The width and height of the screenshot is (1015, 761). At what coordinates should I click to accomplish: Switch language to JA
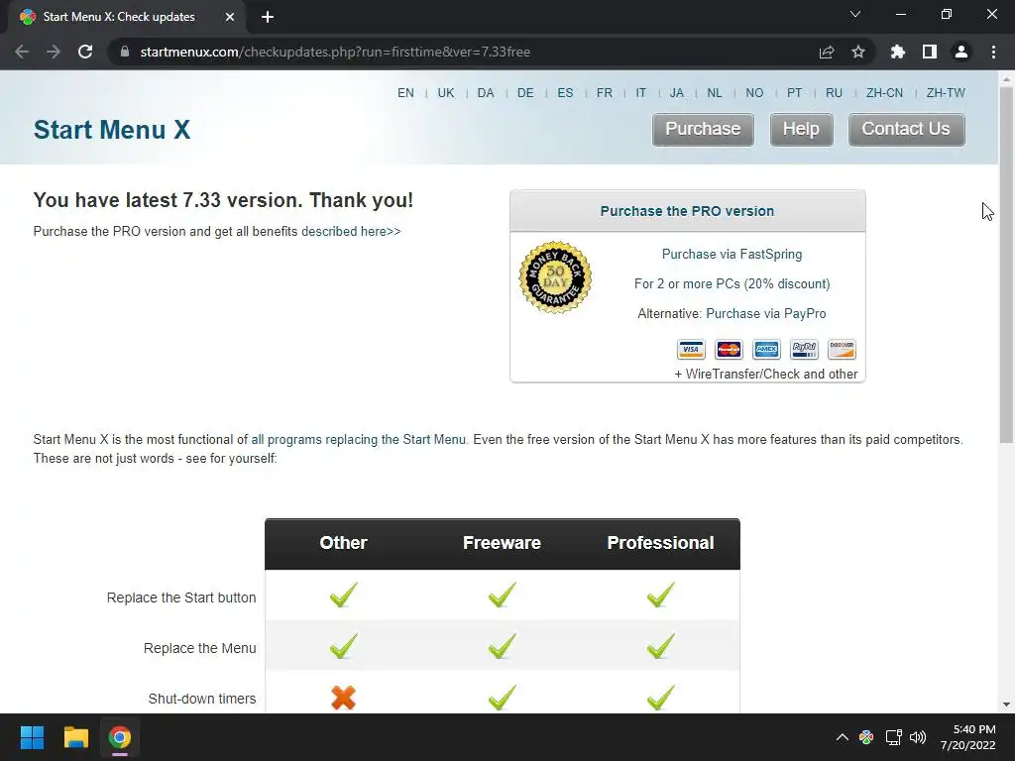point(676,93)
